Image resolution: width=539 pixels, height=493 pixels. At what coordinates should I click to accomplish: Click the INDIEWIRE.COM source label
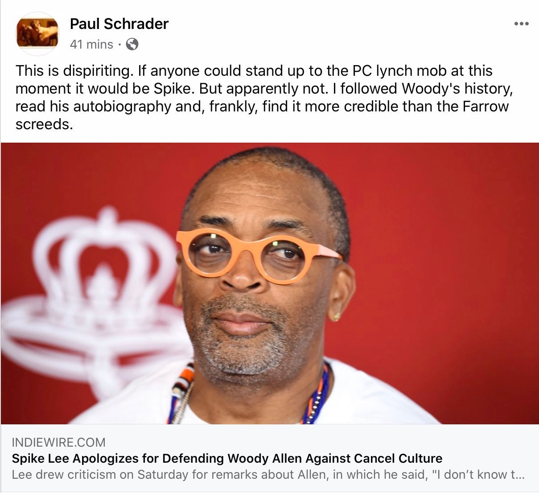pos(58,442)
